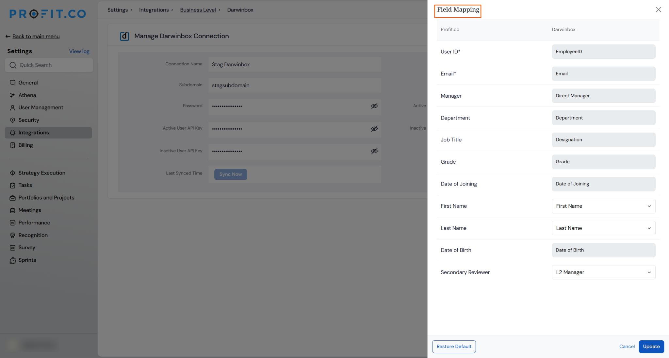This screenshot has height=358, width=669.
Task: Click the Meetings calendar icon
Action: (x=12, y=210)
